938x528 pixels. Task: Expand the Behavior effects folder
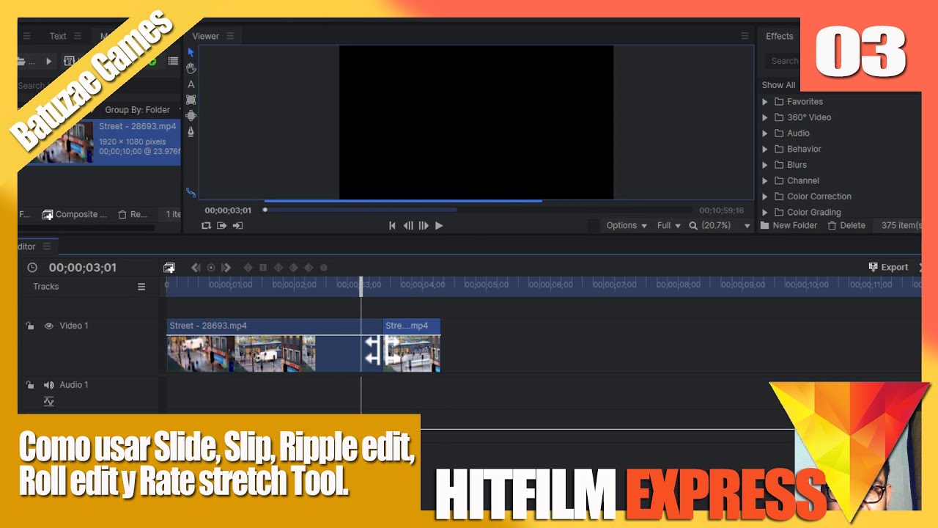click(765, 149)
